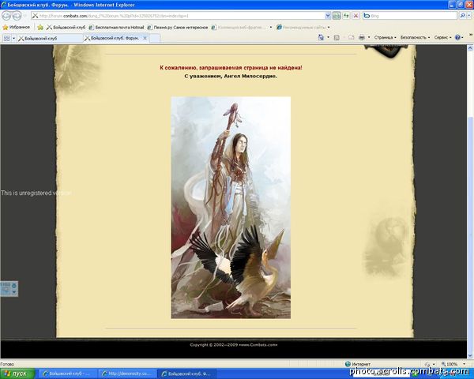Open the Home button dropdown arrow
Viewport: 474px width, 379px height.
point(329,37)
